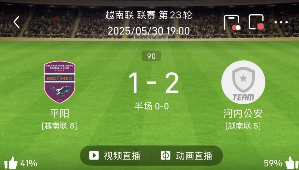Toggle the phone-shaped notification switch icon
This screenshot has width=299, height=170.
pos(232,22)
